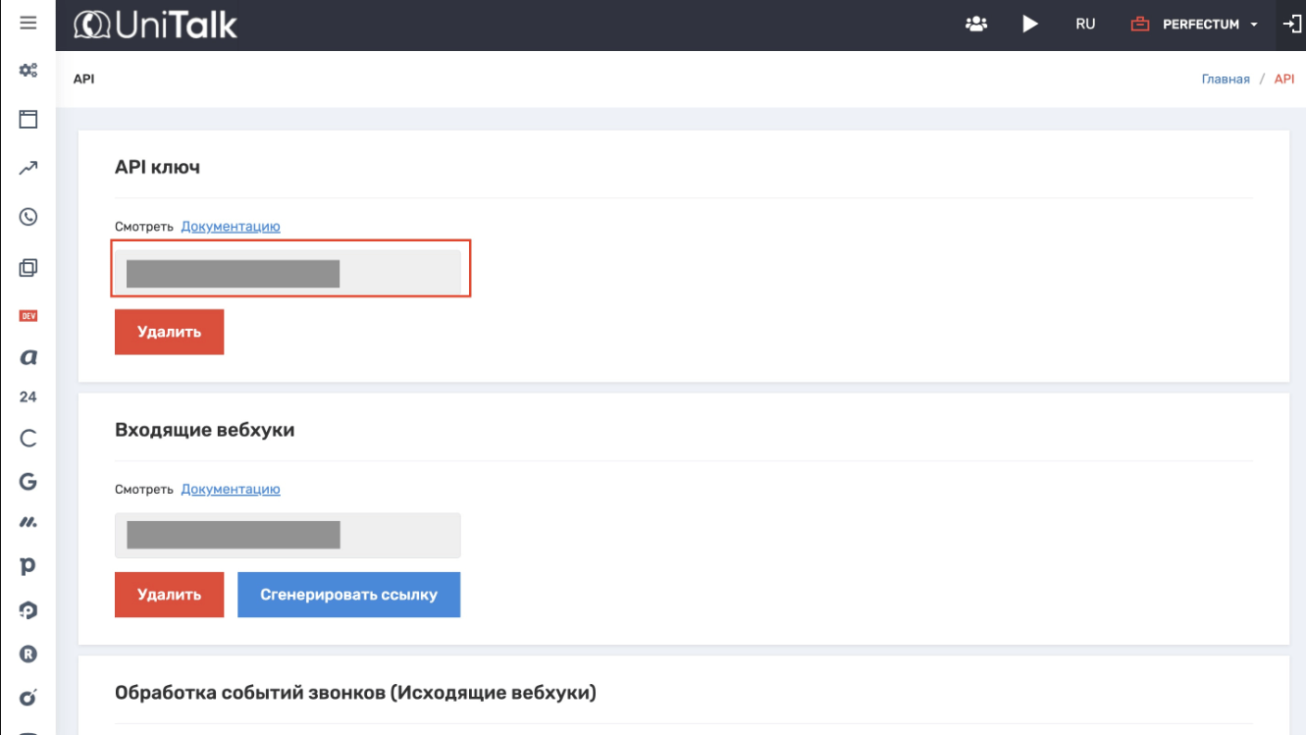
Task: Click the Google 'G' integration icon
Action: pos(28,481)
